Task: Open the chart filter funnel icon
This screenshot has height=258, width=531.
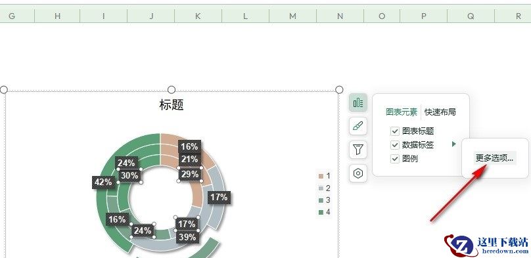Action: pos(358,150)
